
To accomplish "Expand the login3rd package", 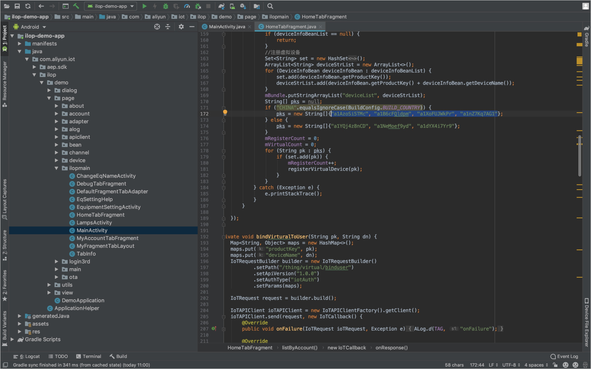I will (x=57, y=262).
